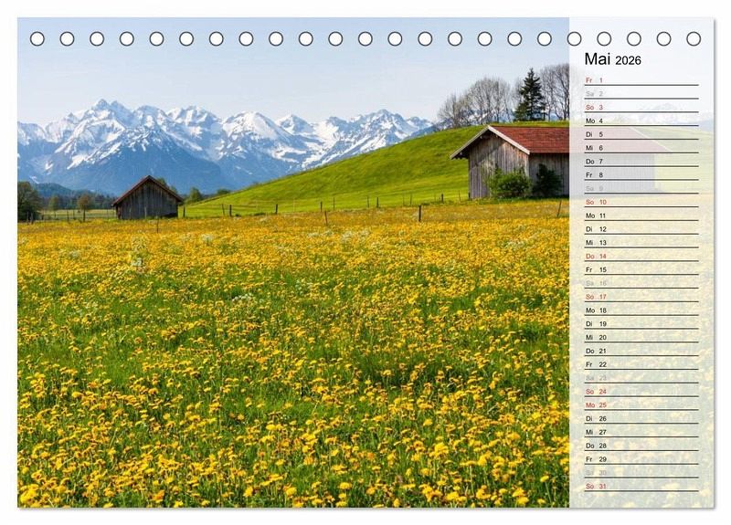Select the 'So 31' day row

641,486
